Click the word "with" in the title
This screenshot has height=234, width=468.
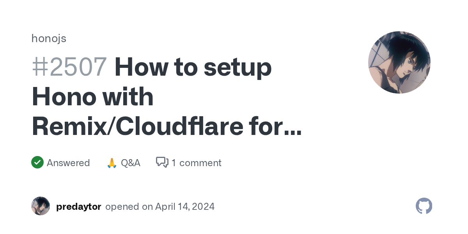point(129,97)
